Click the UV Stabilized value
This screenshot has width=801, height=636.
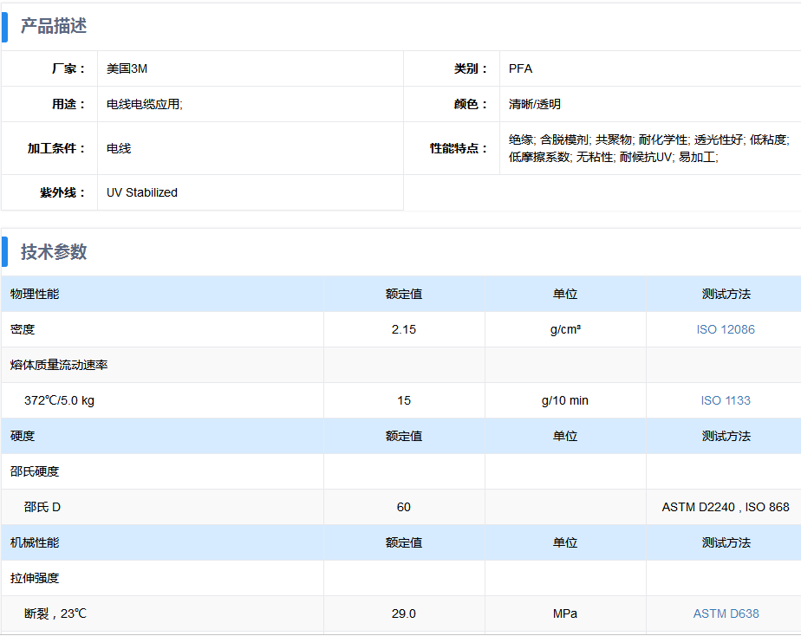click(x=141, y=192)
